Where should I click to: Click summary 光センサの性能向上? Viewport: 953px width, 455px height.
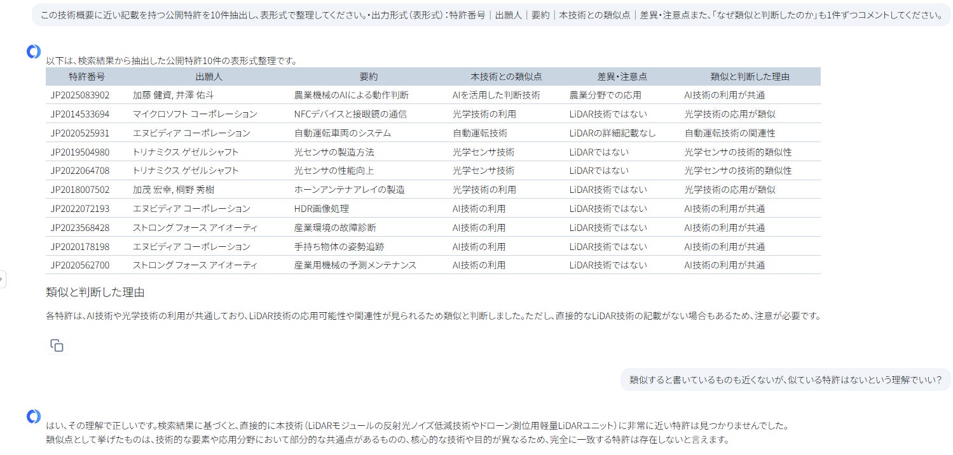pos(334,171)
